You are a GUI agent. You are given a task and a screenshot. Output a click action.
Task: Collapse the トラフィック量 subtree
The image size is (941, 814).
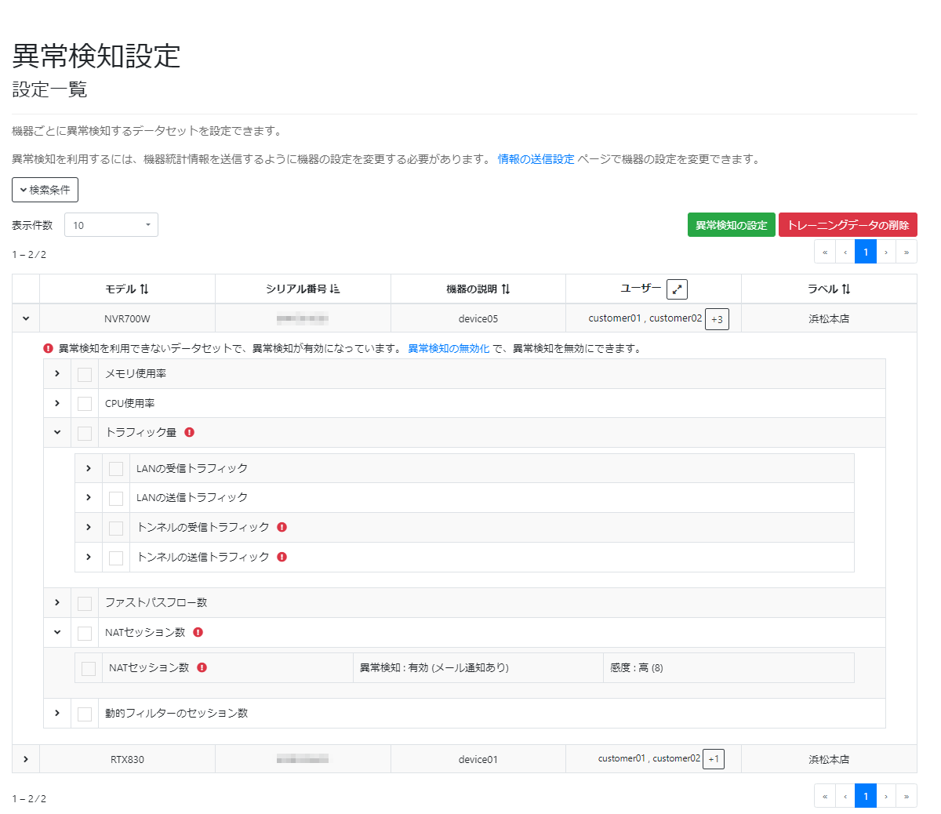pos(56,432)
